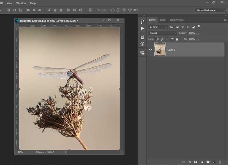Click Distribute bottom edges icon
The height and width of the screenshot is (165, 228).
(61, 10)
